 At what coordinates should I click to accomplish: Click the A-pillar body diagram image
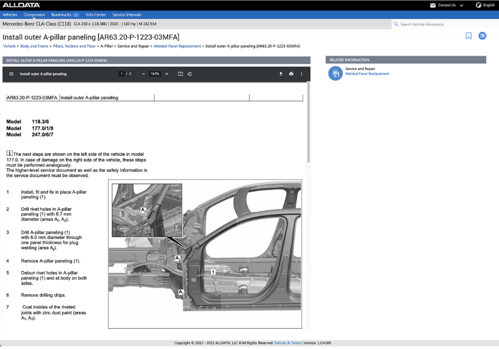[205, 254]
